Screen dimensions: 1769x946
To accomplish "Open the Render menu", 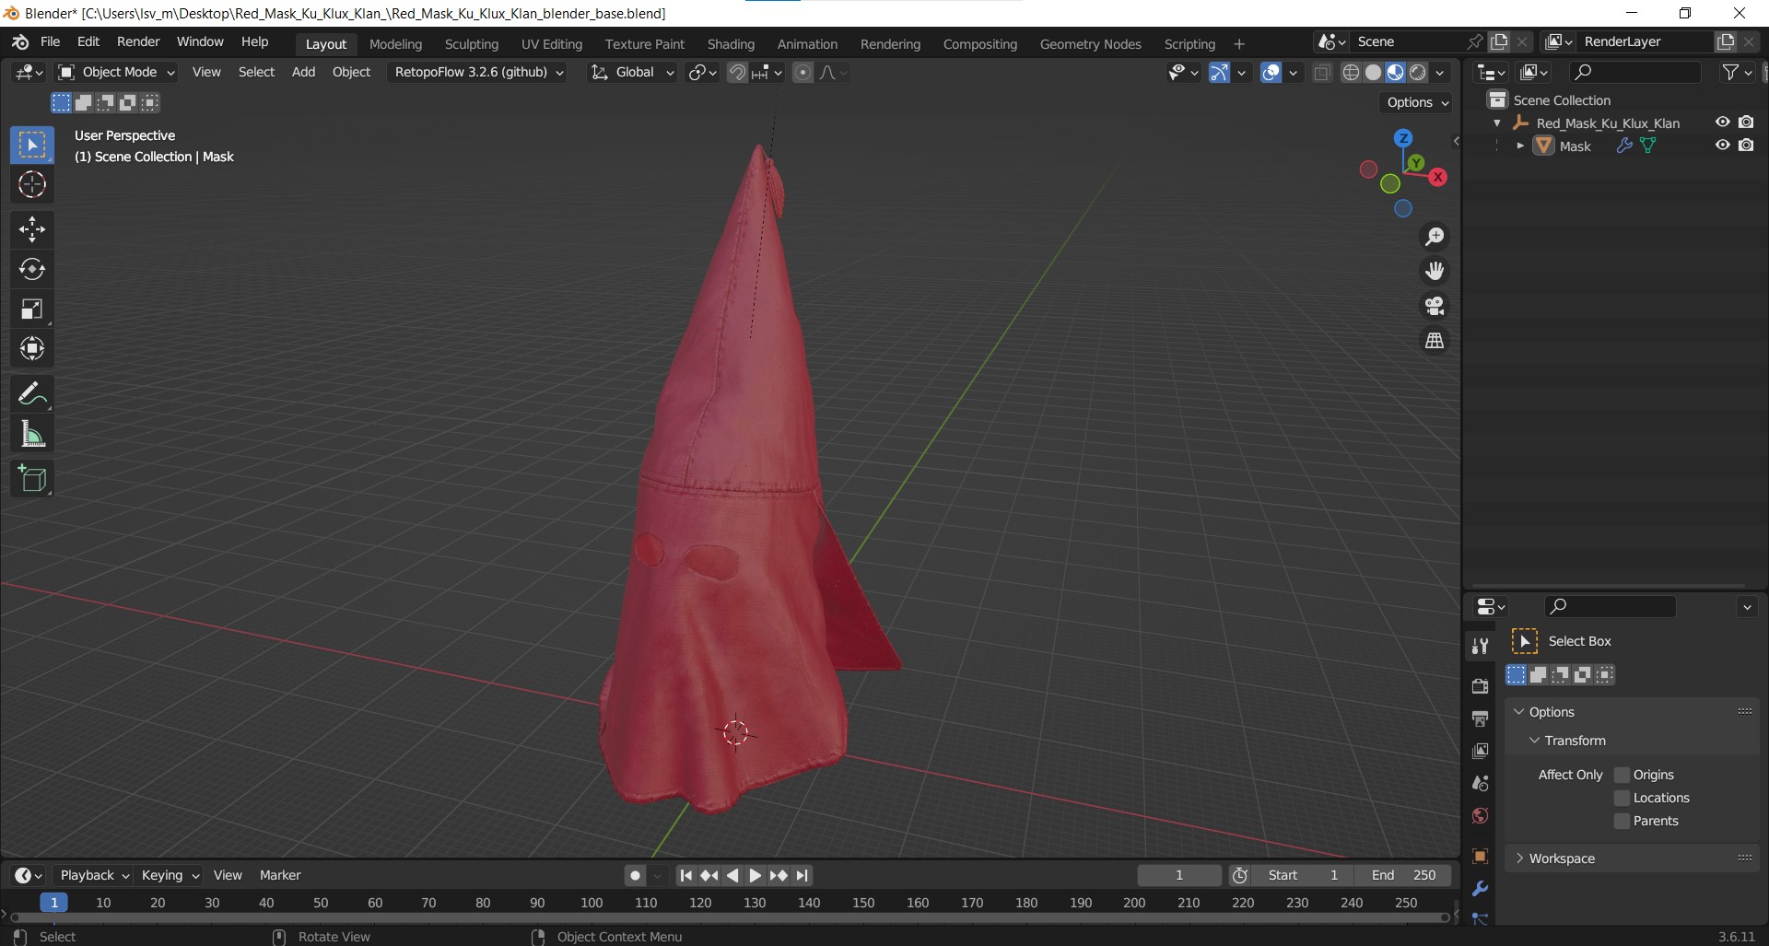I will (138, 42).
